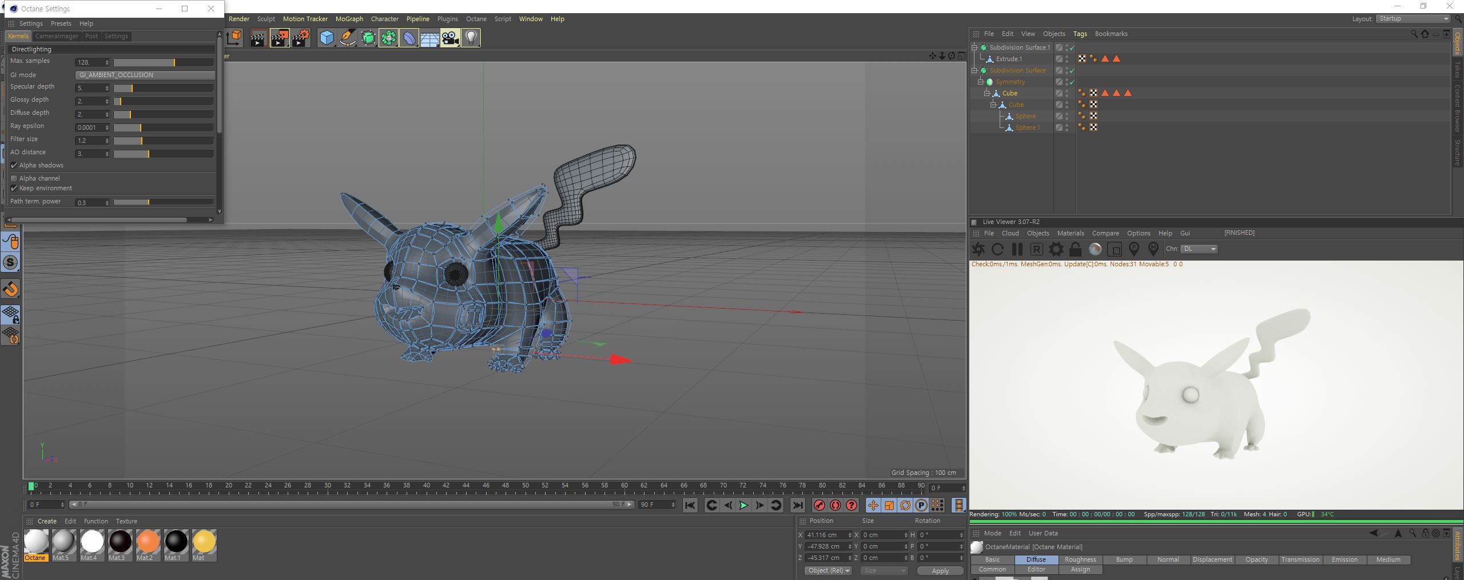Click Render to Picture Viewer icon
The image size is (1464, 580).
click(280, 38)
